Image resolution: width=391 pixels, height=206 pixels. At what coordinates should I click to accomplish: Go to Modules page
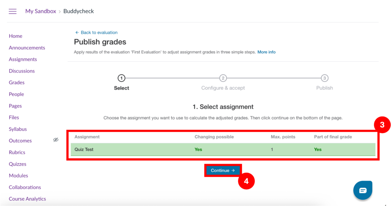[x=18, y=175]
